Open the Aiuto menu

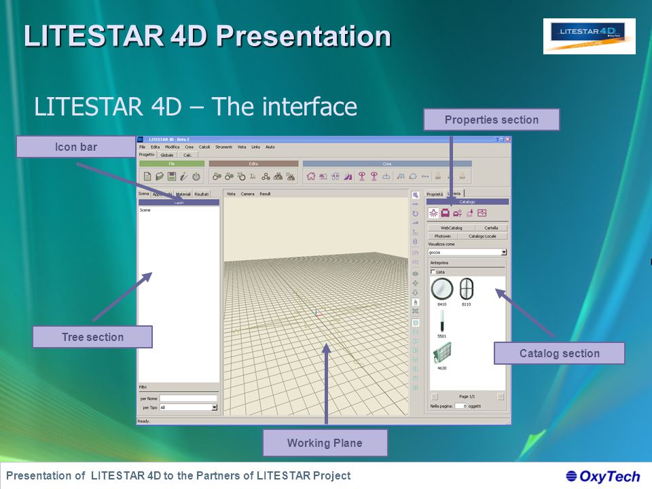270,147
